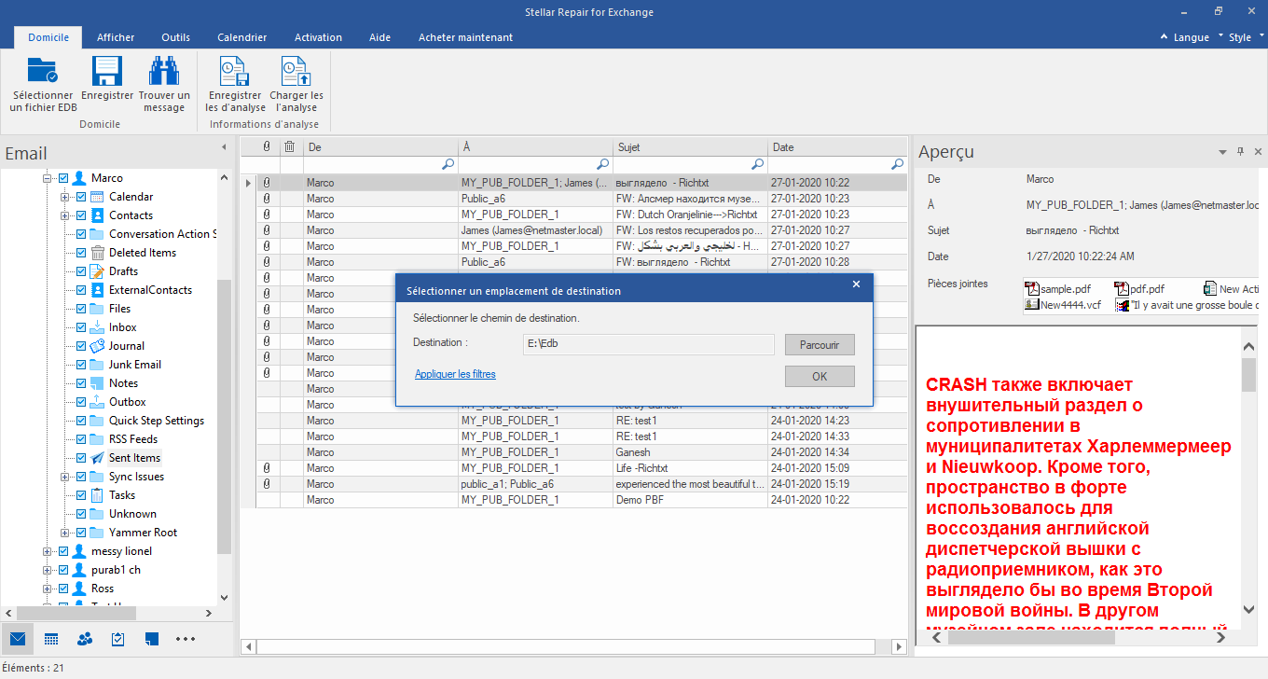Toggle Notes folder checkbox
This screenshot has width=1268, height=679.
pos(81,383)
